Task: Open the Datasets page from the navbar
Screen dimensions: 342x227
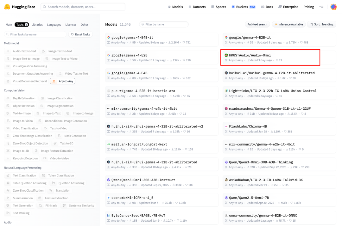Action: [197, 7]
